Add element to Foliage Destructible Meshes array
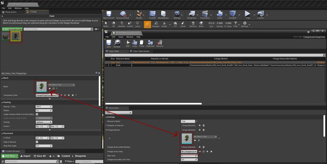The image size is (327, 164). [200, 147]
